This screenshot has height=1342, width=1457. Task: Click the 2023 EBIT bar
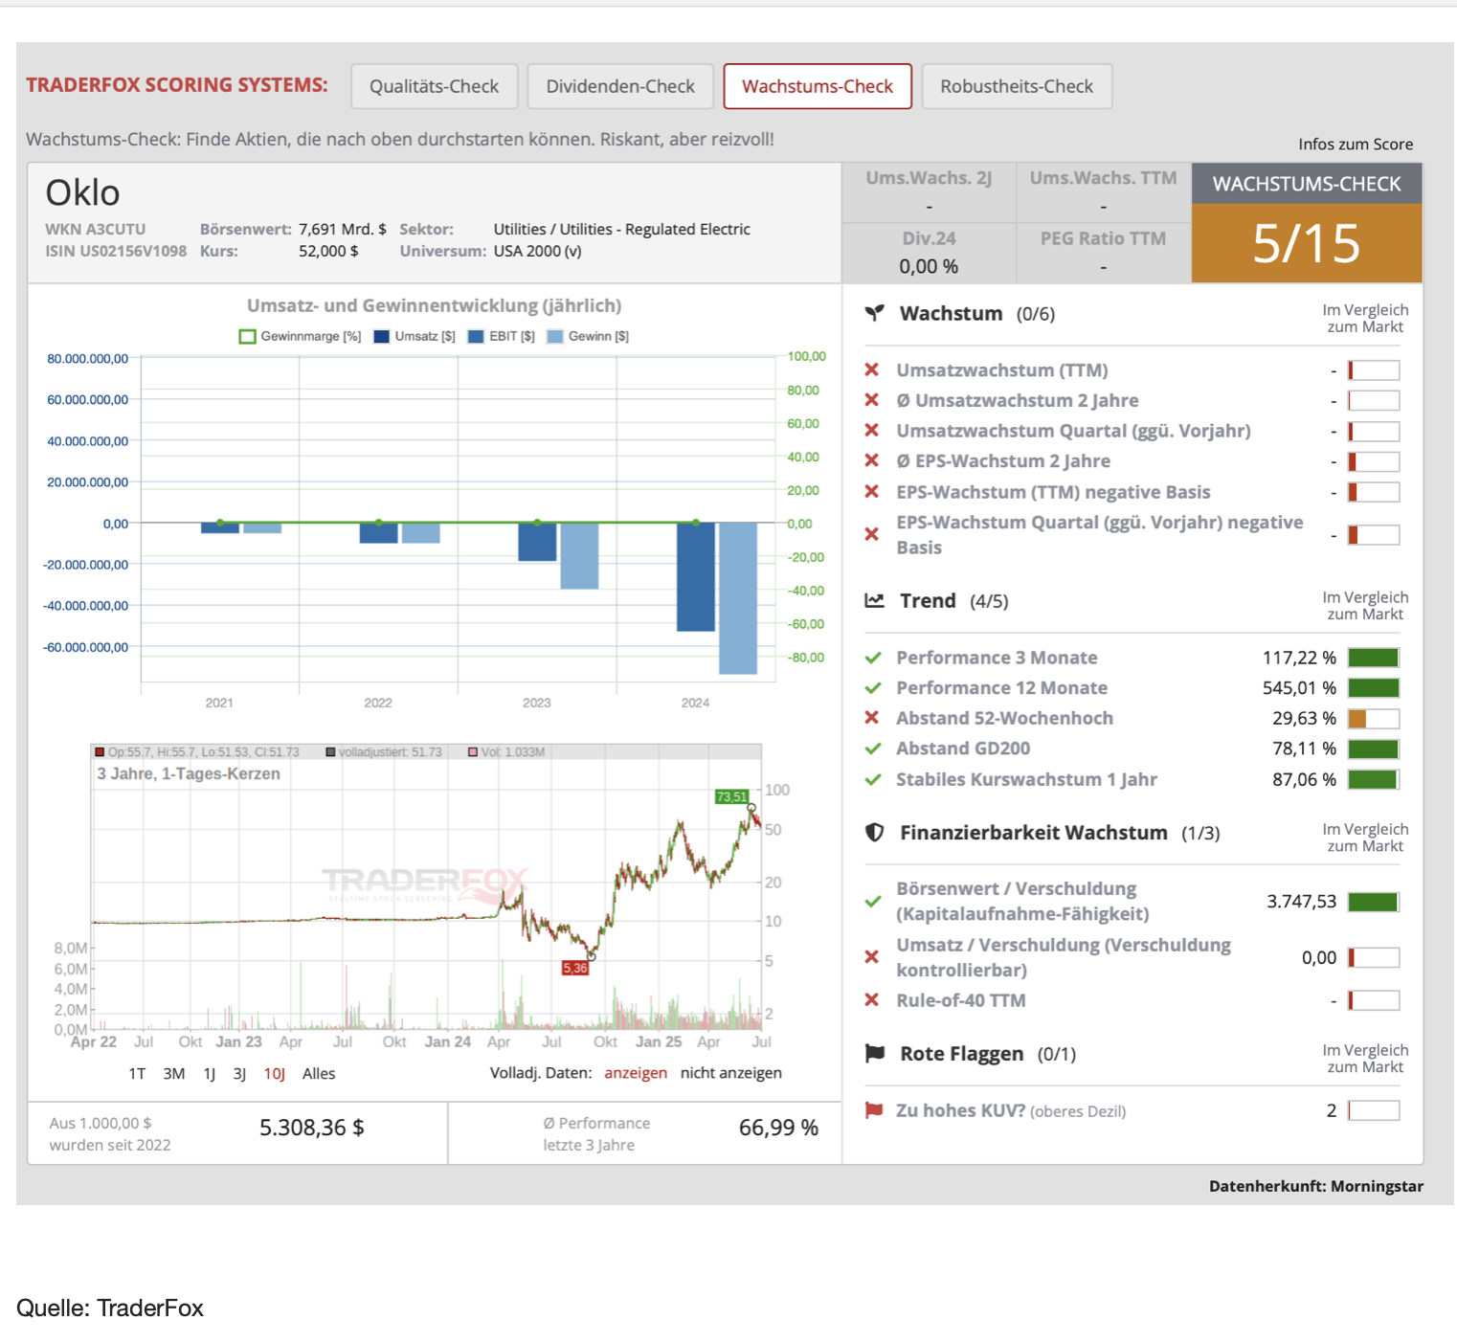tap(537, 542)
